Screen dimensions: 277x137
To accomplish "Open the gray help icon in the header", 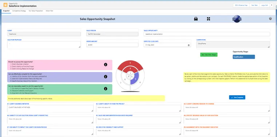I will point(270,19).
